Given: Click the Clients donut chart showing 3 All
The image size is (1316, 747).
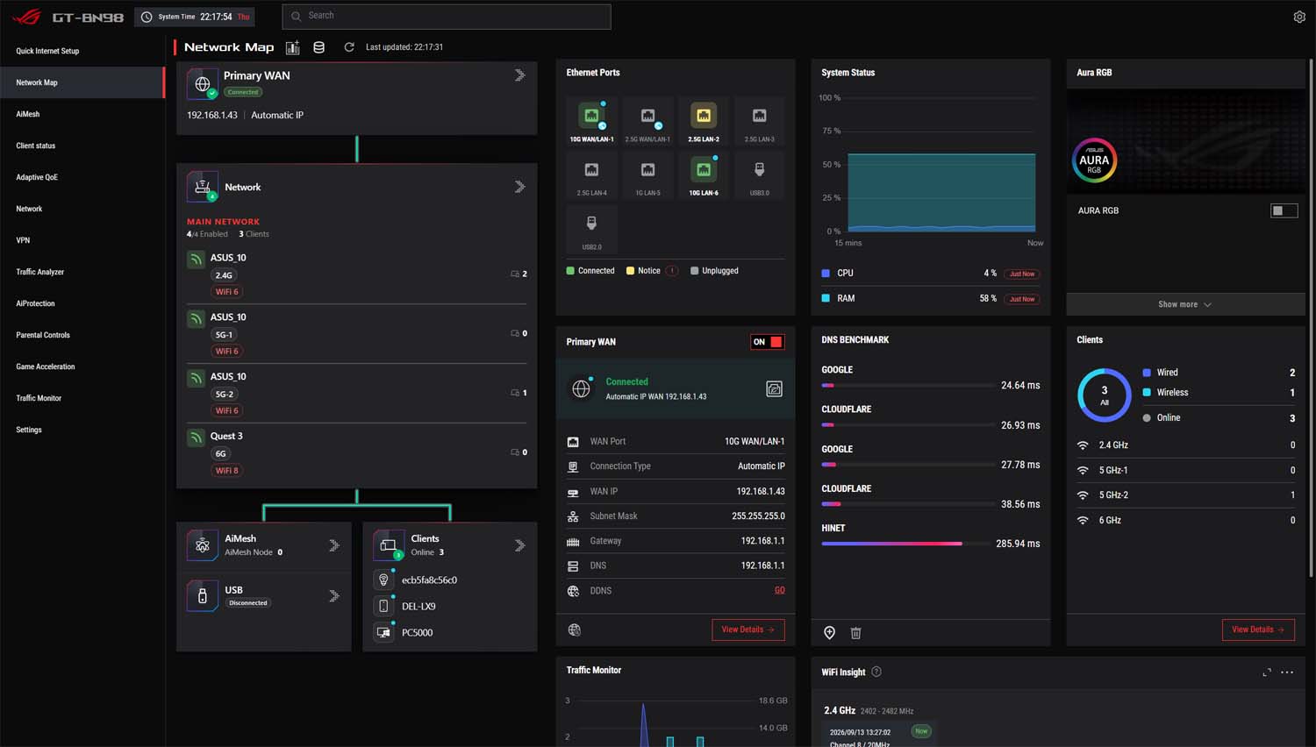Looking at the screenshot, I should coord(1105,395).
